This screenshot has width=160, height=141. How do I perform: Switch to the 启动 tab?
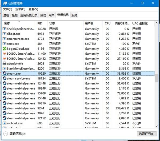(43, 15)
